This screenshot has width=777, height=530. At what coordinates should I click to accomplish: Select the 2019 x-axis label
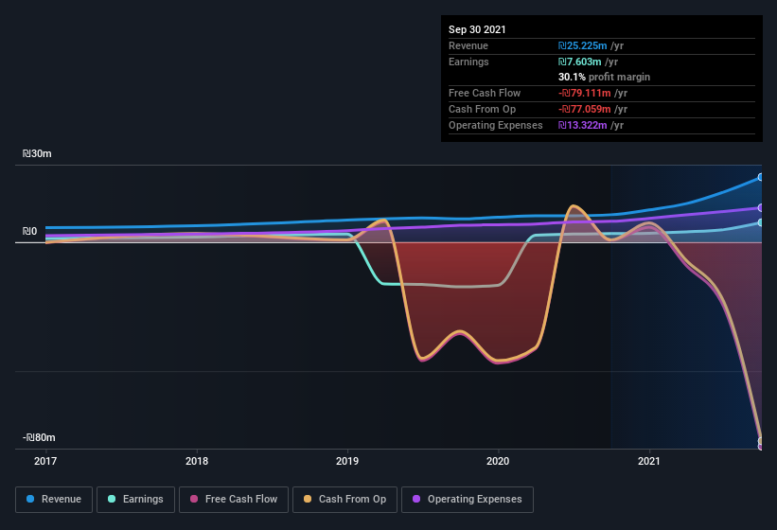[347, 461]
